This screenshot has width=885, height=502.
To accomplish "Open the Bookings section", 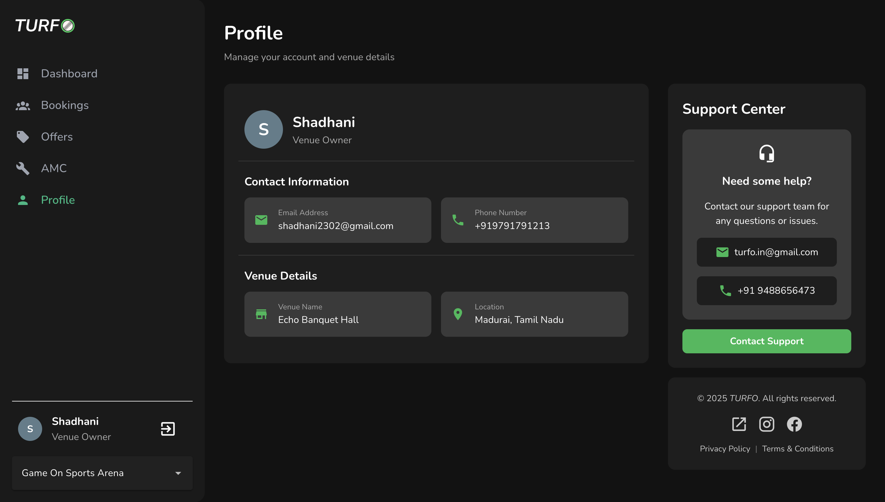I will (x=65, y=105).
